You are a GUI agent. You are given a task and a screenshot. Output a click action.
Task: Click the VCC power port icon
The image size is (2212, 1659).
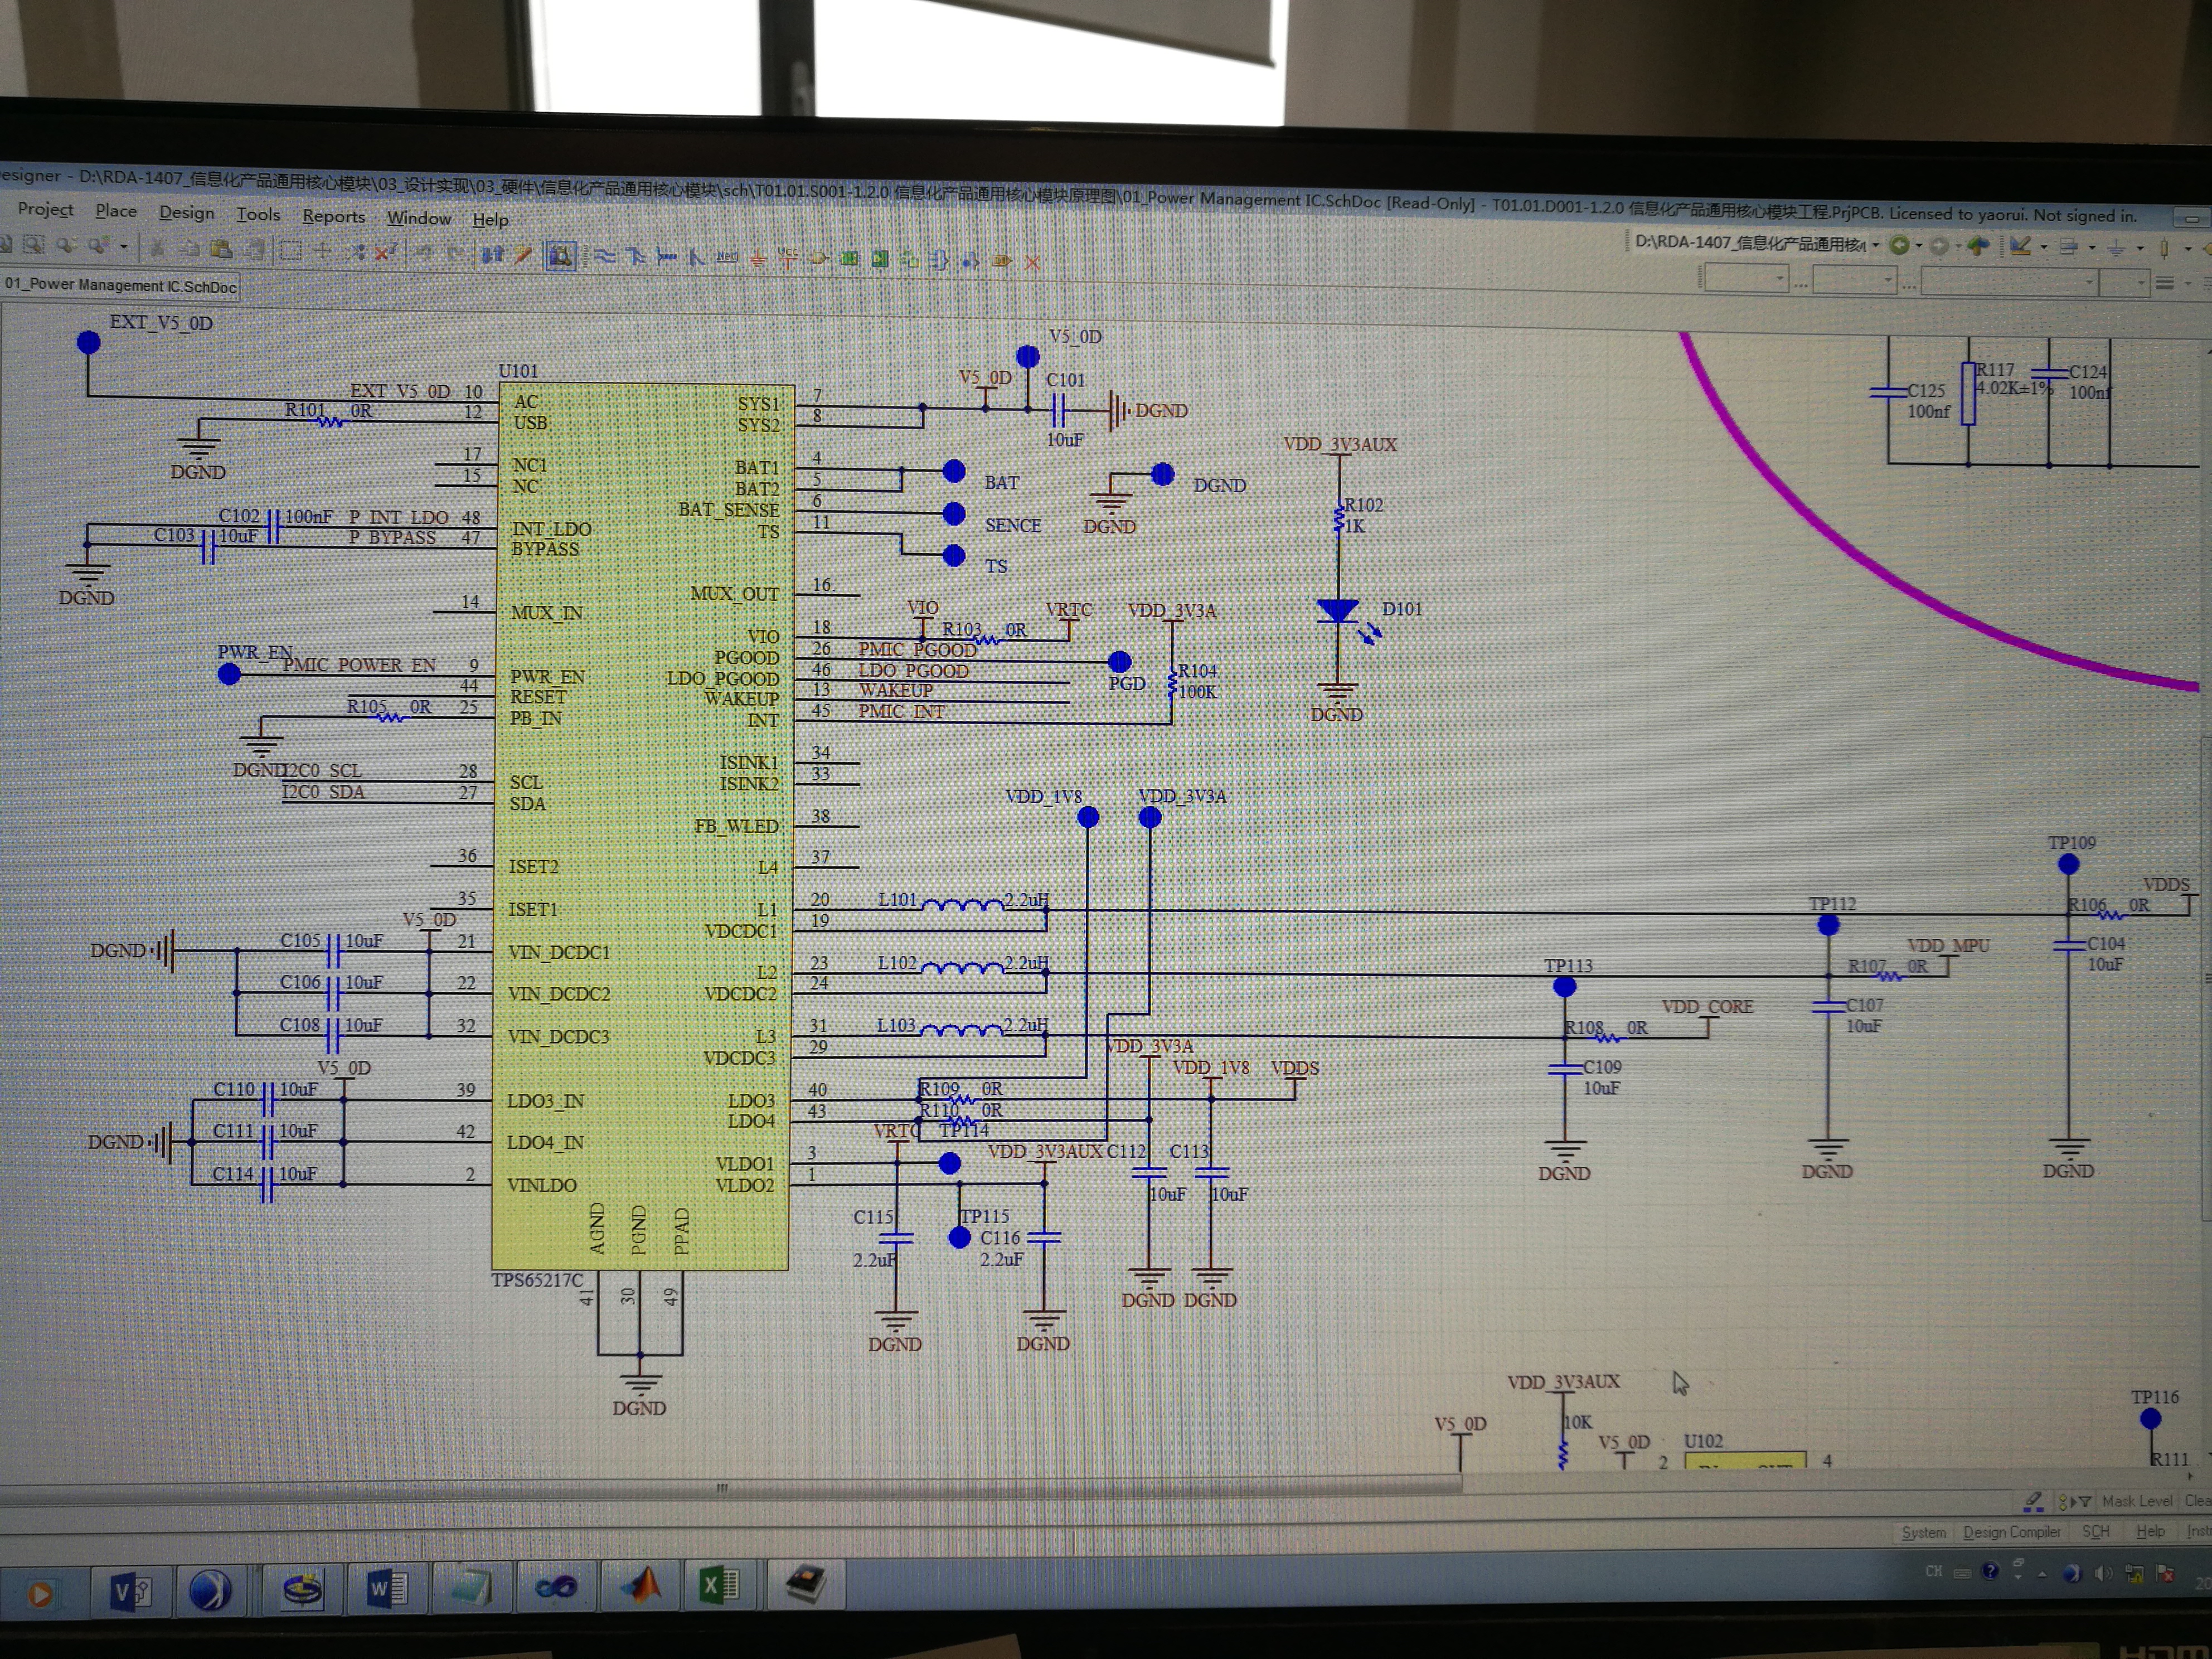pos(788,258)
